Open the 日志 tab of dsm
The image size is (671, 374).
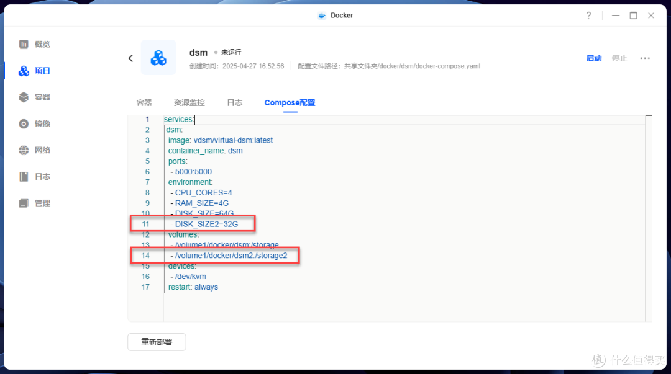[234, 102]
